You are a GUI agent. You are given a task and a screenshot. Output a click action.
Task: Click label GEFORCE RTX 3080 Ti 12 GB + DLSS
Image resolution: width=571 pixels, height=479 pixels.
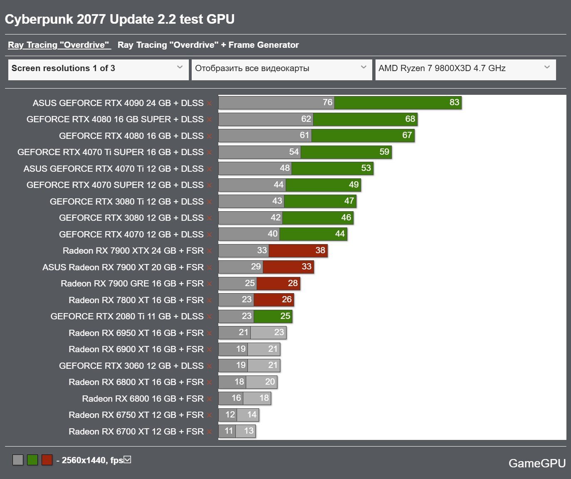127,202
